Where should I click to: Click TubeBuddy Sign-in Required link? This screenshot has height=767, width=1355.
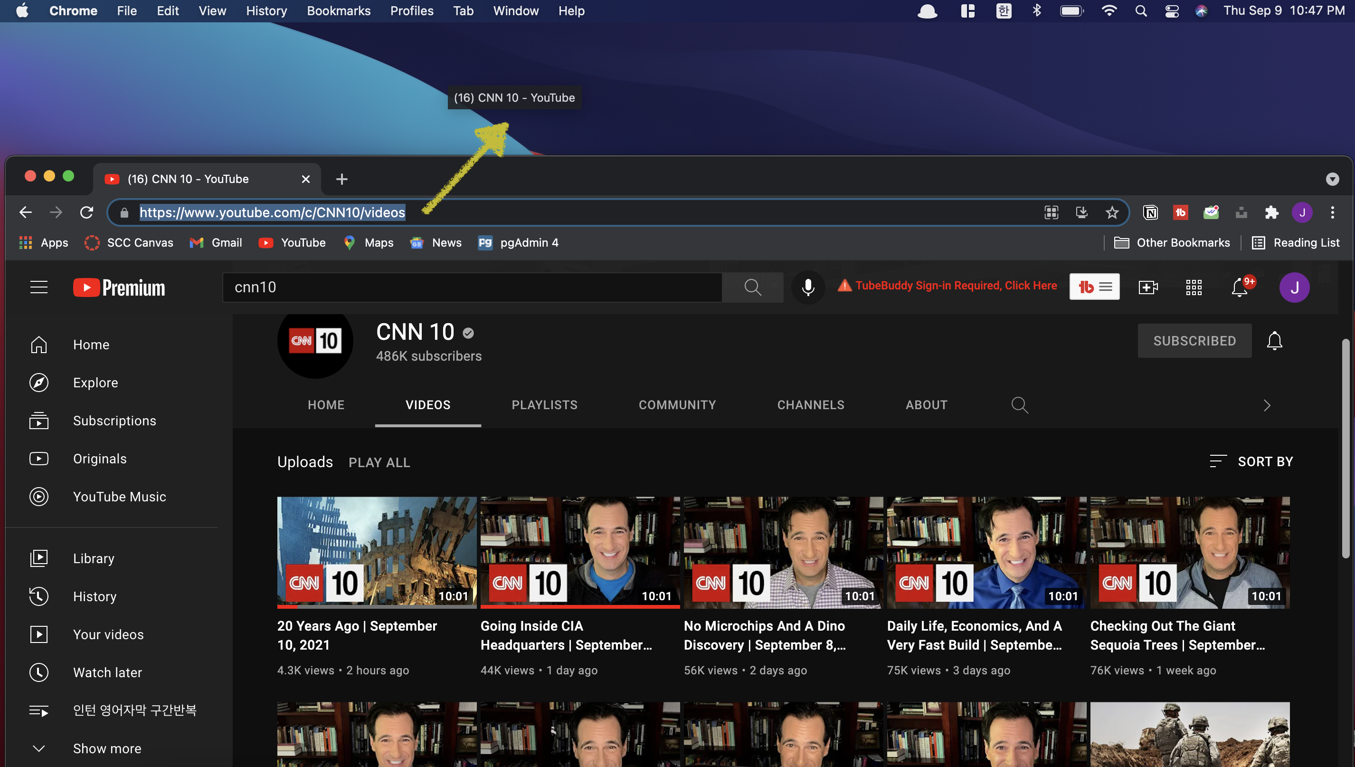[947, 286]
